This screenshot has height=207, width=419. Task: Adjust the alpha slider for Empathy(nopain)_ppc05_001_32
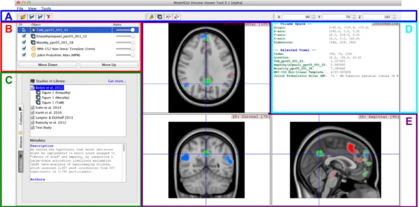125,36
